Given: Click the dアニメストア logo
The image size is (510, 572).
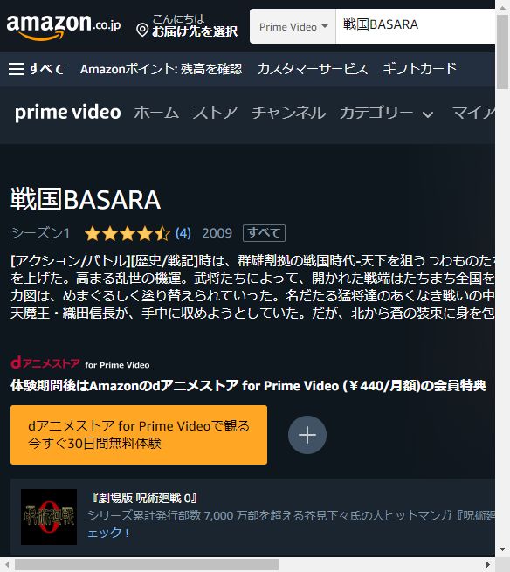Looking at the screenshot, I should click(45, 363).
